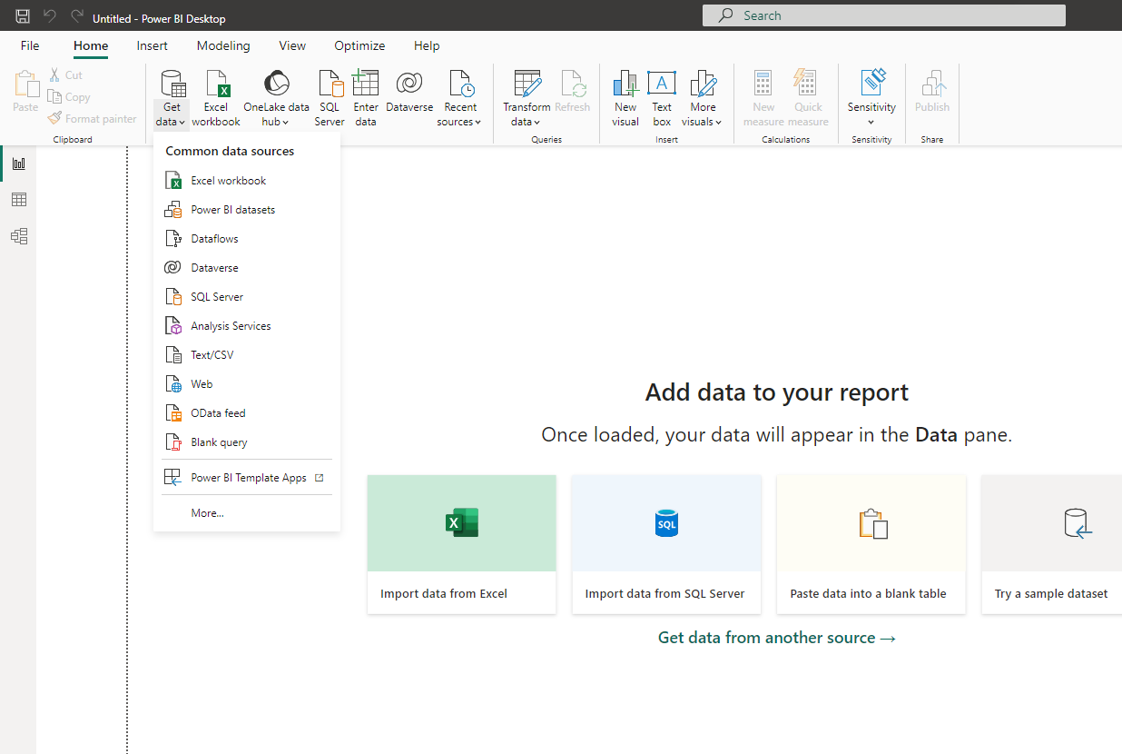Click Cut in Clipboard group
Screen dimensions: 1122x754
(65, 75)
